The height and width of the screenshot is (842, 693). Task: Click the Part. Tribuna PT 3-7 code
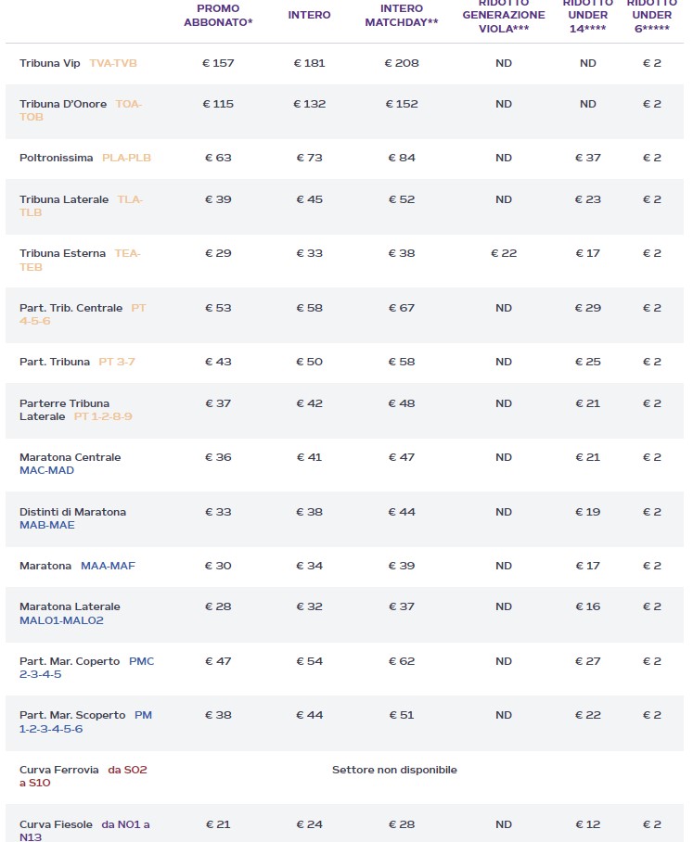(117, 362)
